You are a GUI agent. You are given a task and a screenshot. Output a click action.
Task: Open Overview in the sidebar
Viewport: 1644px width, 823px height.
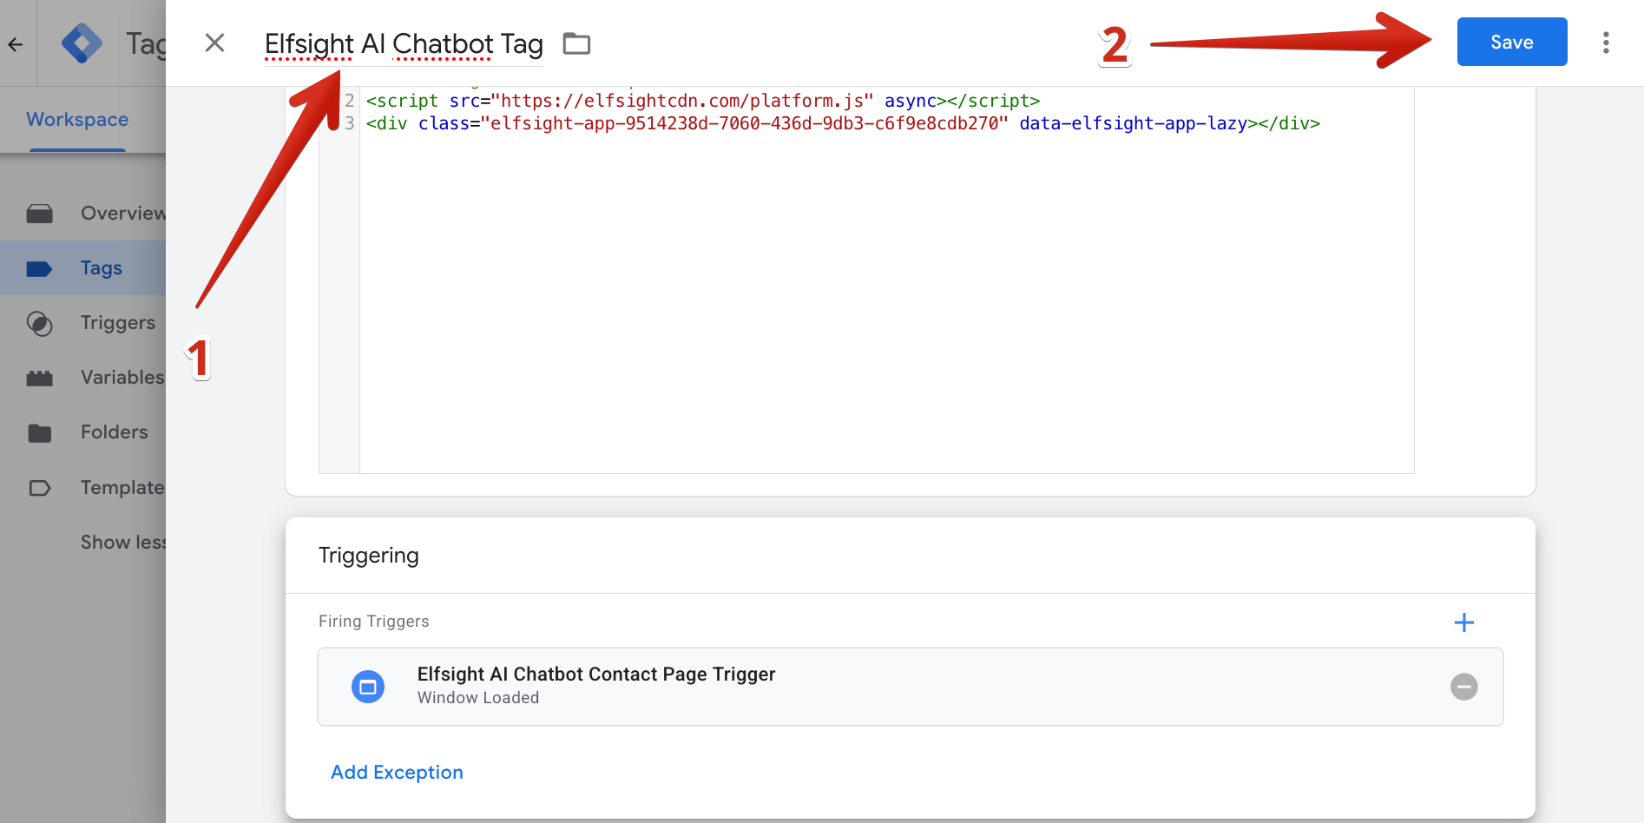[x=122, y=213]
